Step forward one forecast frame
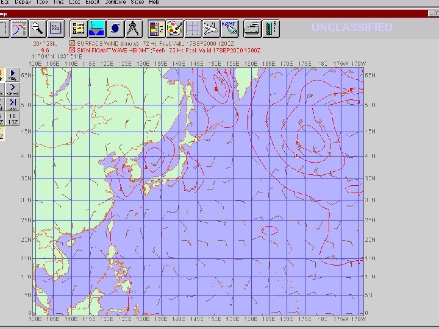 click(x=12, y=90)
